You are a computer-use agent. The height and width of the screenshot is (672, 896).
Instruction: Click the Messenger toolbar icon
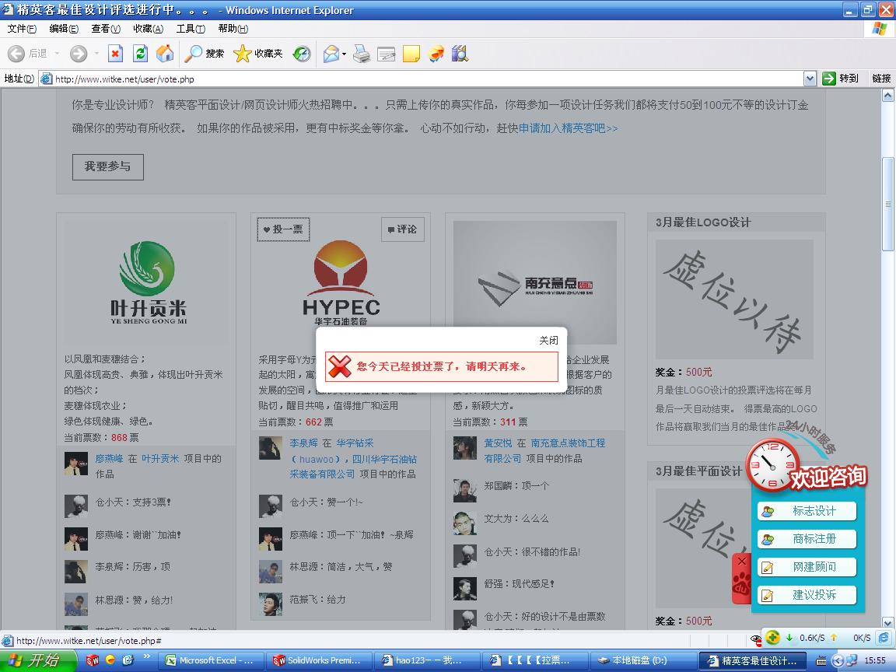[436, 54]
